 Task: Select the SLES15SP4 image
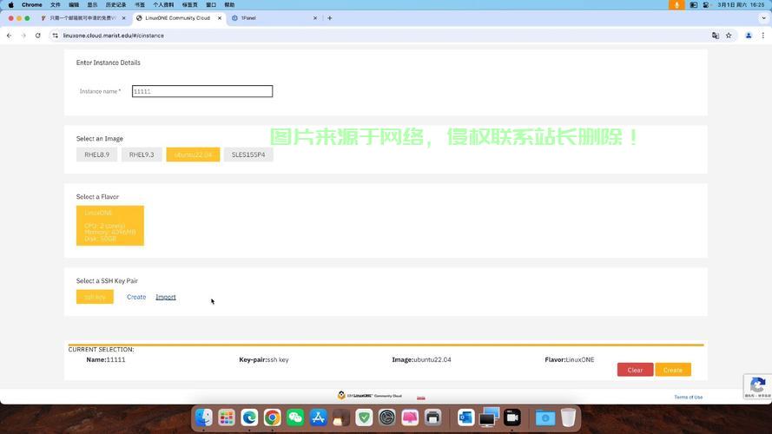point(248,155)
